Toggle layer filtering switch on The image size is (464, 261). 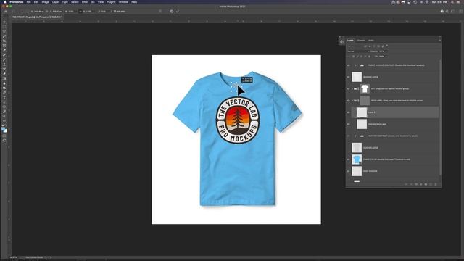click(x=387, y=45)
